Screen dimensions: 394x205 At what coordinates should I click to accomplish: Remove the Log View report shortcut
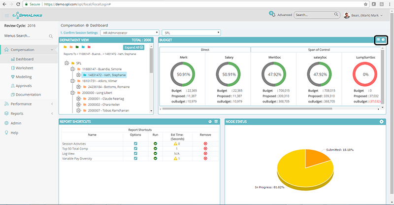coord(205,154)
